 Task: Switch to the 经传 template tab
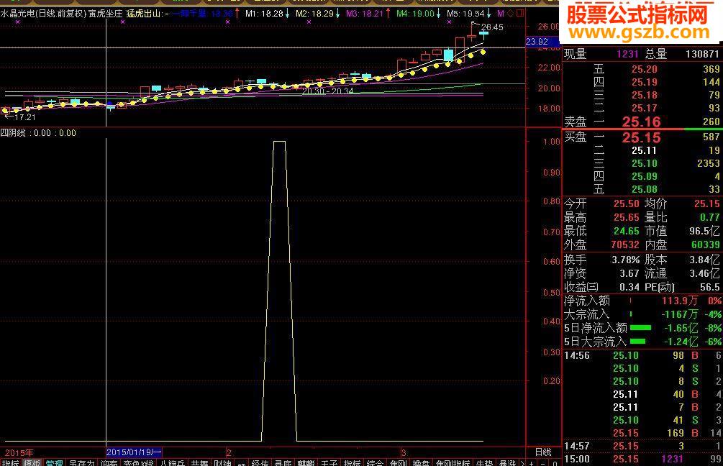click(x=260, y=462)
